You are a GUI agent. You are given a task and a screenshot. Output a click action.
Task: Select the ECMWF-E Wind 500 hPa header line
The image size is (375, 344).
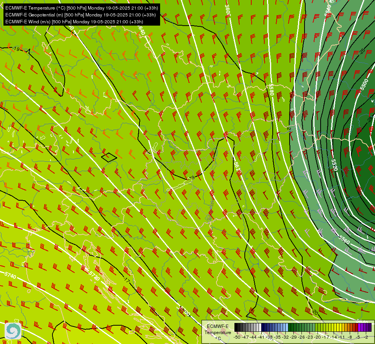[x=74, y=22]
